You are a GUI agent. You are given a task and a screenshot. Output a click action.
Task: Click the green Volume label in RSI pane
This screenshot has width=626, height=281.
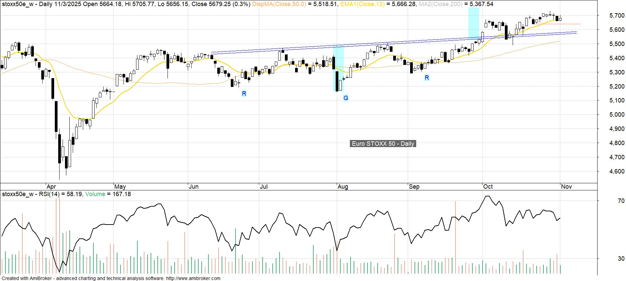95,194
